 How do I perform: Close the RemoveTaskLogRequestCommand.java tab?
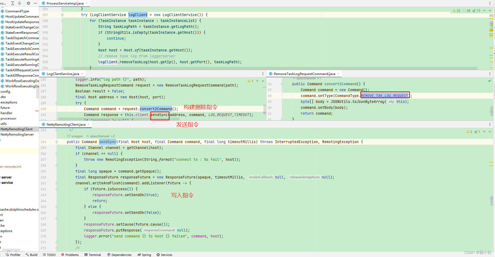pos(338,74)
